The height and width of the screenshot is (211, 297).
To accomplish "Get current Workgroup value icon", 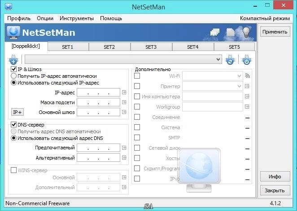I will 247,107.
